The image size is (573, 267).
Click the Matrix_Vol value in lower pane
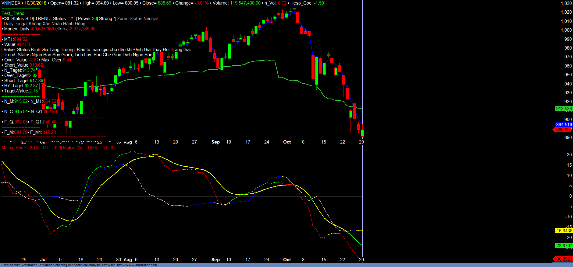[x=91, y=148]
